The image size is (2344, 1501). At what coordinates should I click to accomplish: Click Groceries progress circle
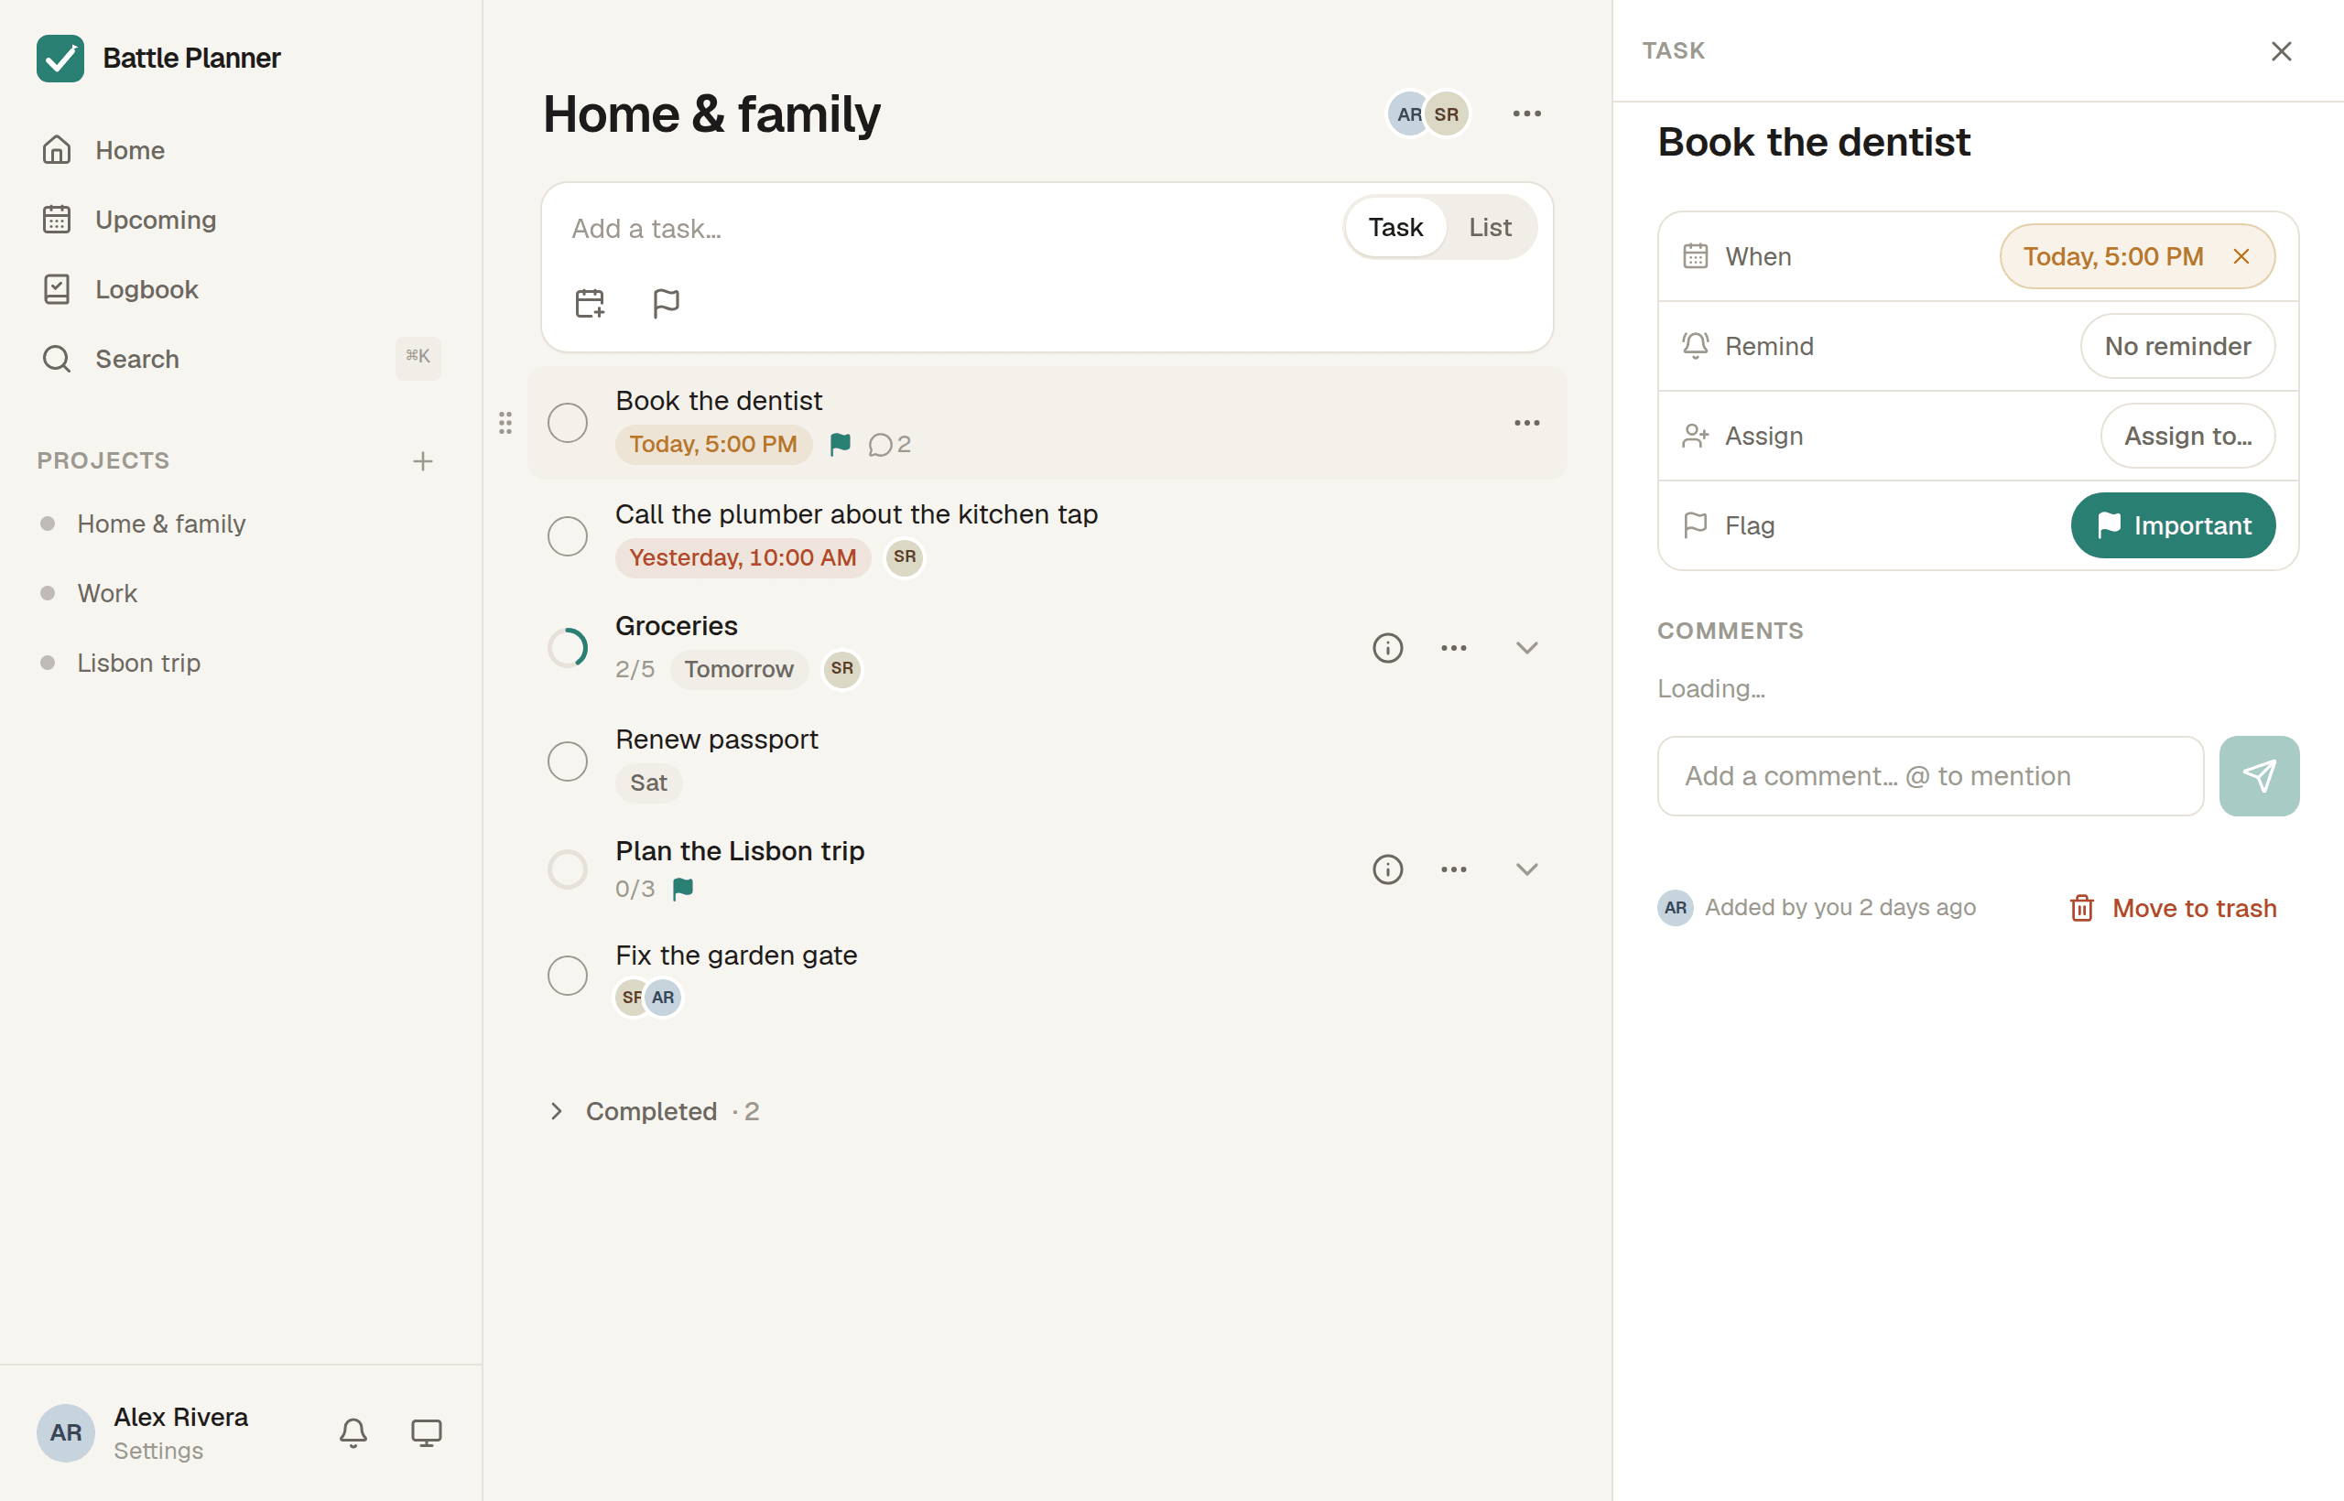tap(568, 648)
